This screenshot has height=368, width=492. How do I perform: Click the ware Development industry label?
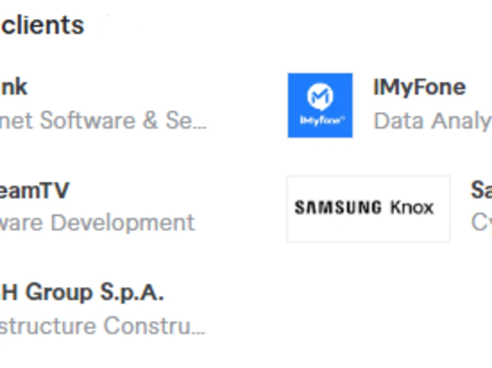(97, 223)
